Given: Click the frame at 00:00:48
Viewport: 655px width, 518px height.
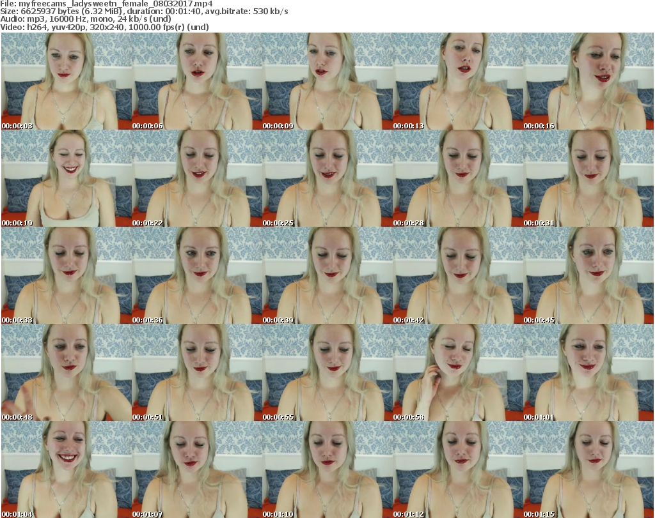Looking at the screenshot, I should (66, 373).
